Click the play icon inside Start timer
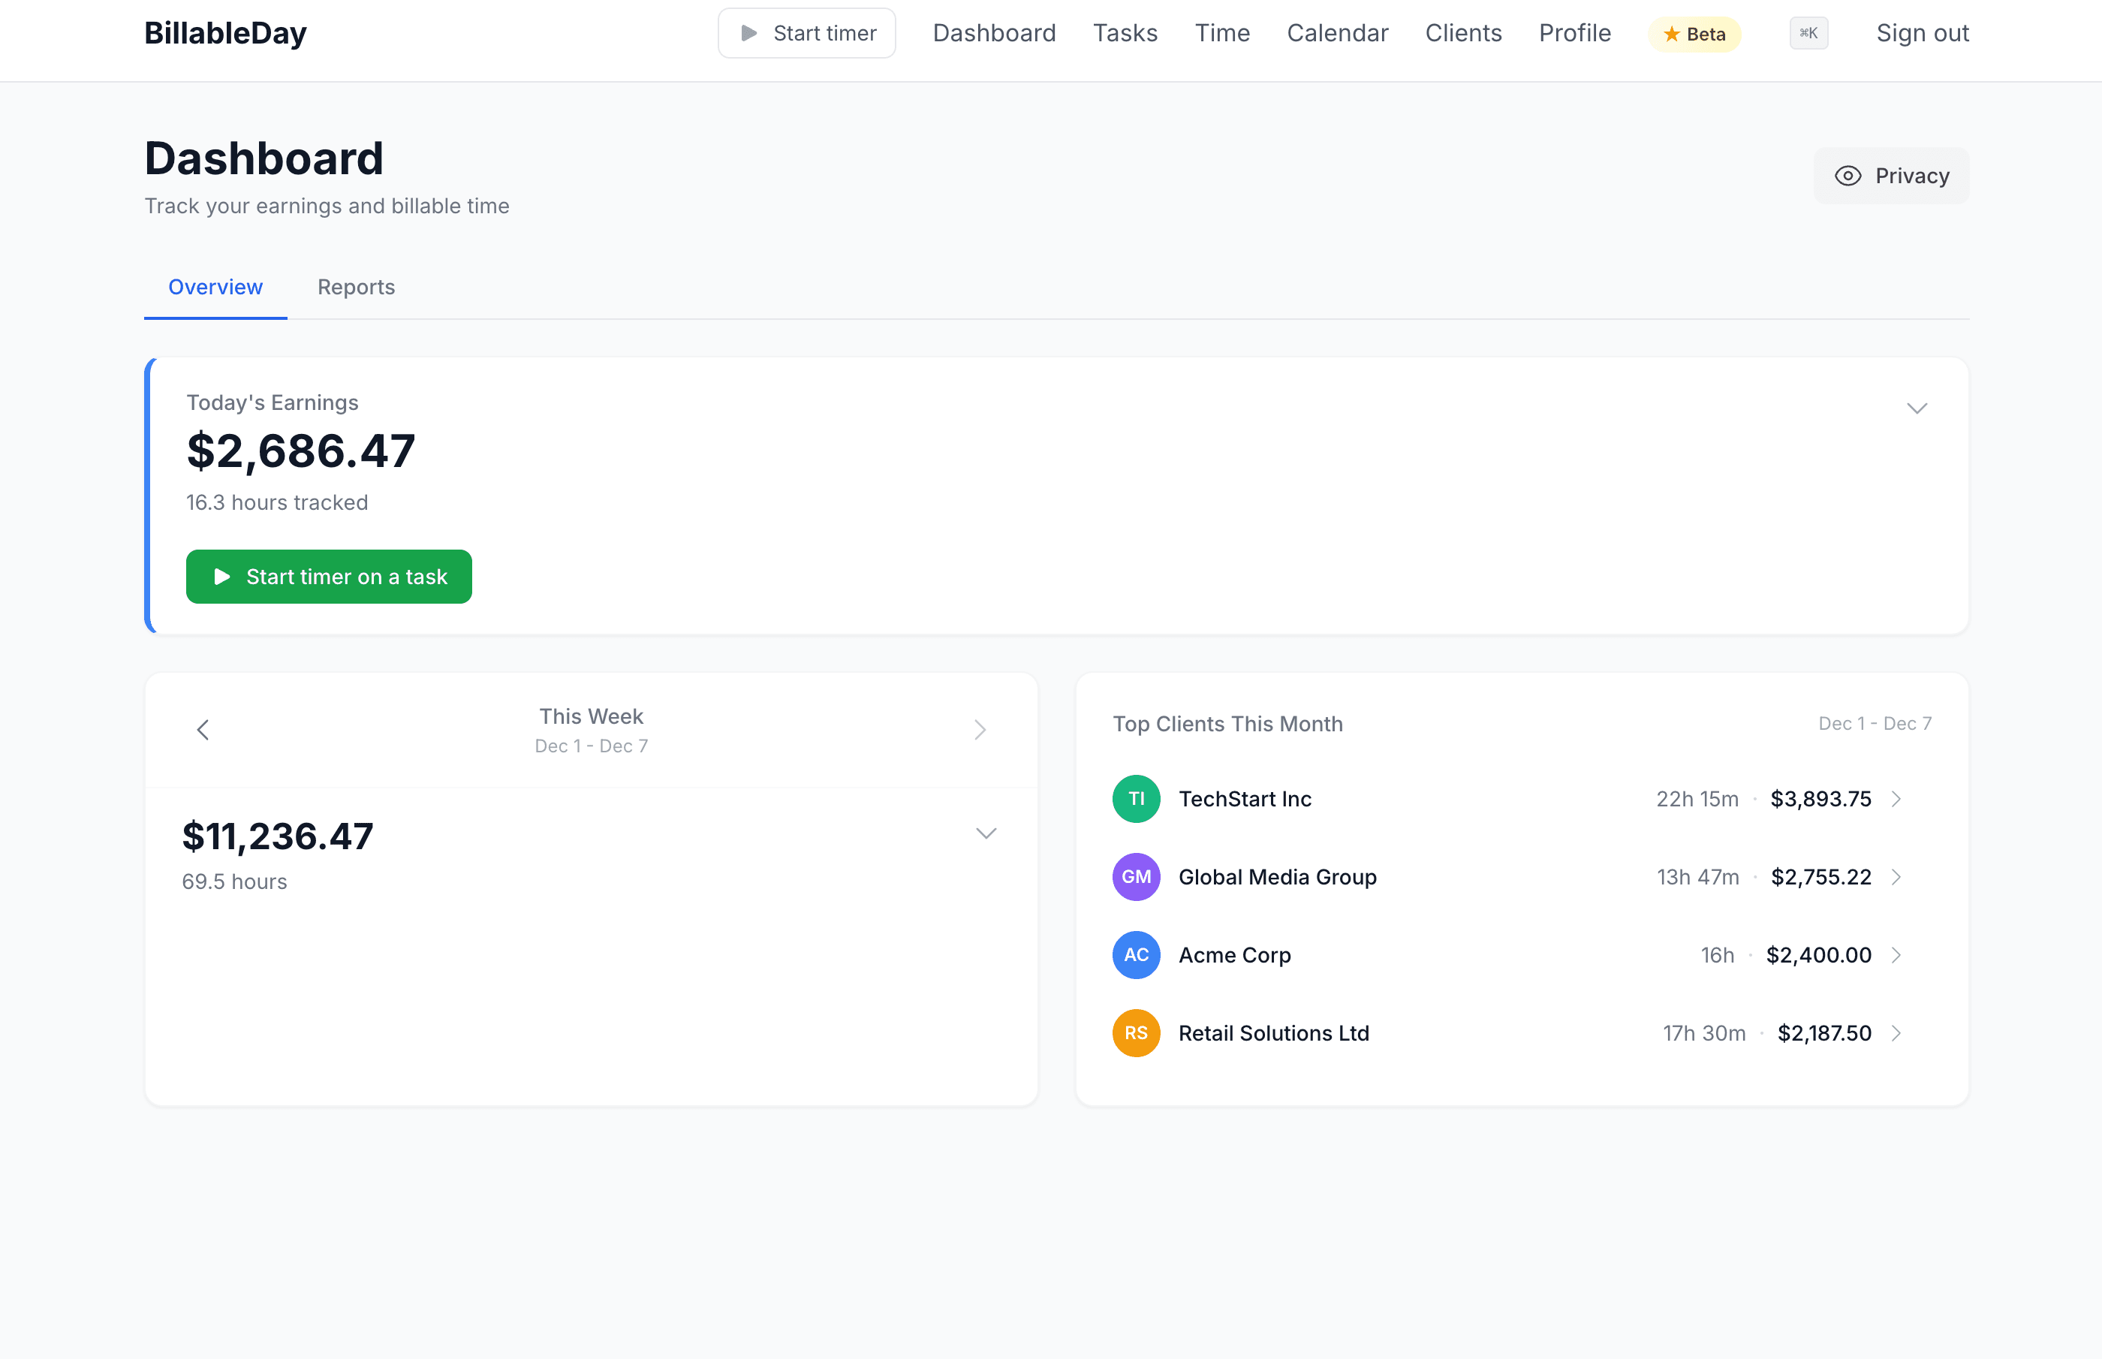This screenshot has width=2102, height=1359. pyautogui.click(x=748, y=32)
